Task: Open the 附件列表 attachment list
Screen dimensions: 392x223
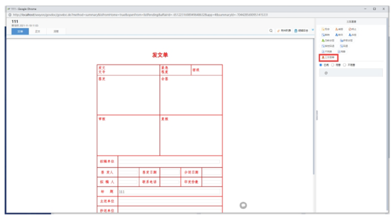Action: (284, 30)
